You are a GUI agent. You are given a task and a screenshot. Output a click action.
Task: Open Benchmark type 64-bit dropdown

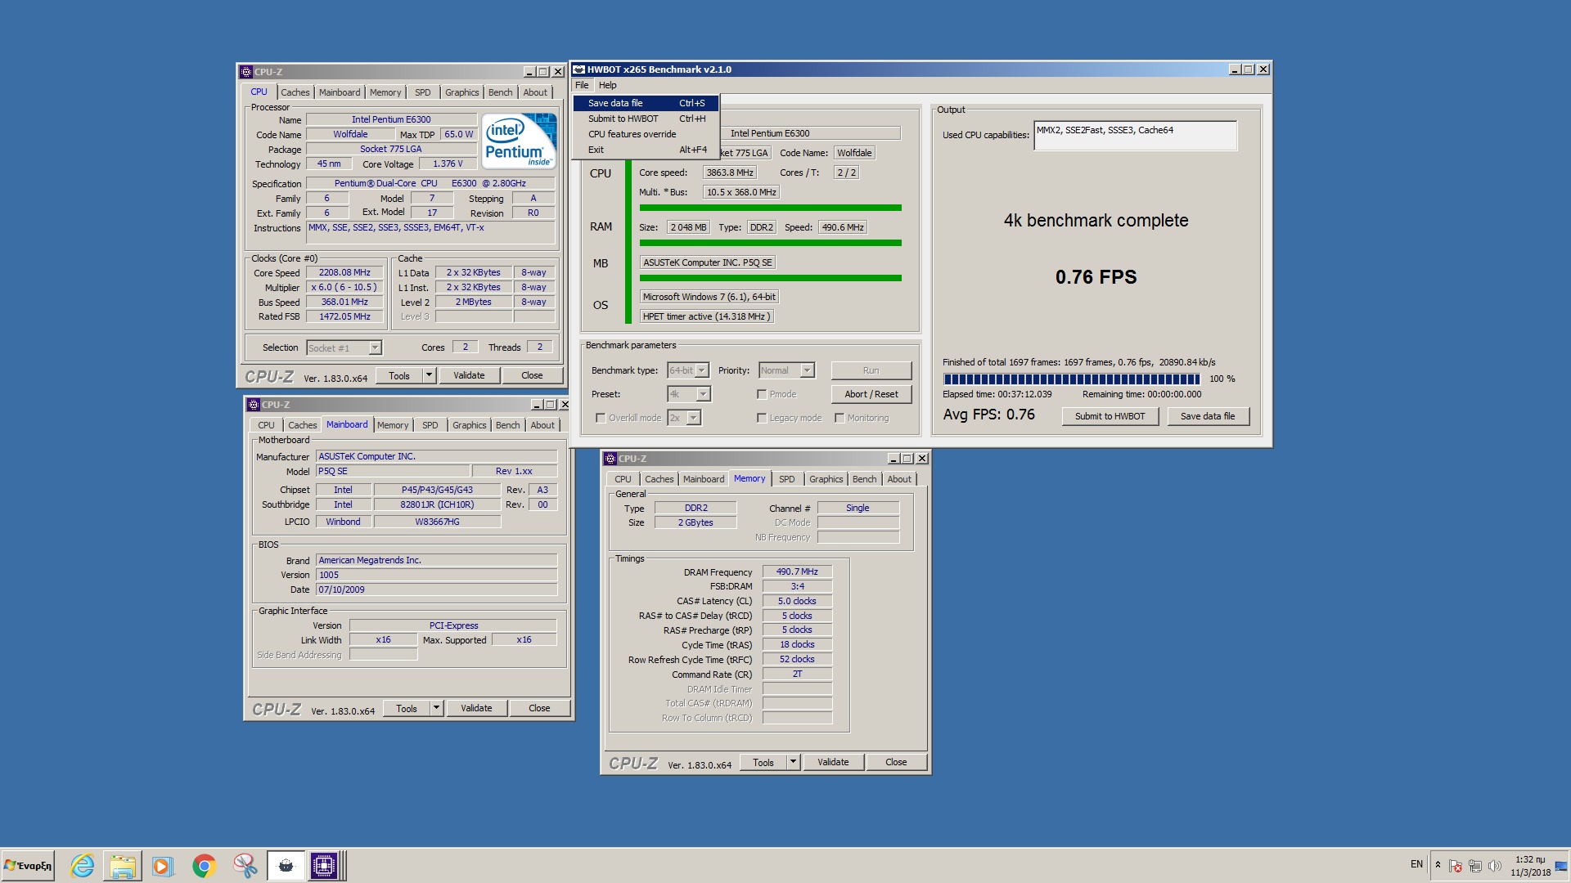click(688, 370)
